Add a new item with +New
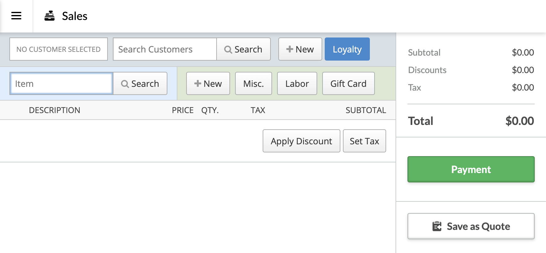This screenshot has height=253, width=546. (208, 83)
